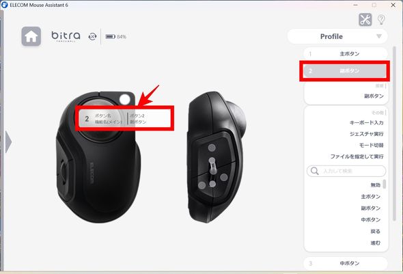Select the white LED button on the mouse image

coord(125,100)
